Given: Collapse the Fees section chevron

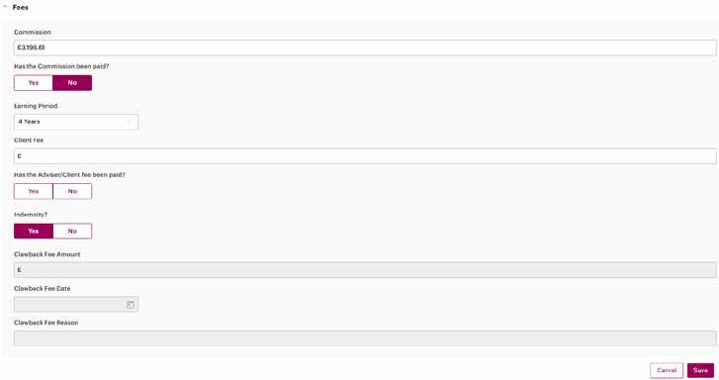Looking at the screenshot, I should point(5,7).
